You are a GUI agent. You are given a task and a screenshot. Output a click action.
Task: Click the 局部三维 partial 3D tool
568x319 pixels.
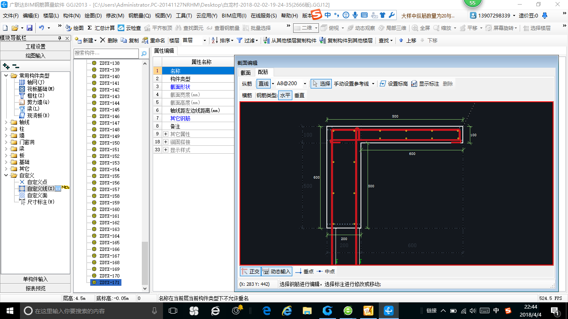392,28
